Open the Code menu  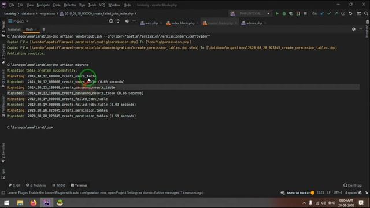[57, 5]
